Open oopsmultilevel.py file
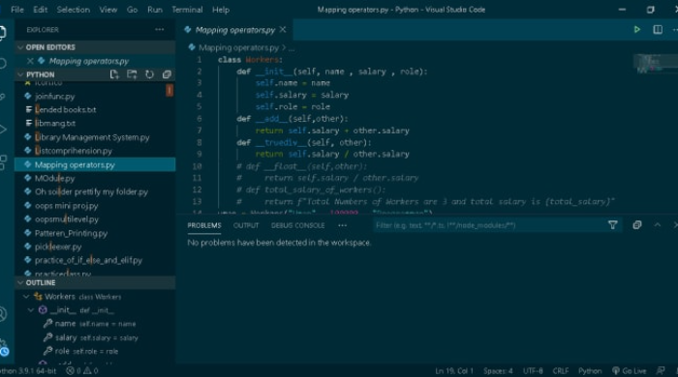 pyautogui.click(x=95, y=219)
